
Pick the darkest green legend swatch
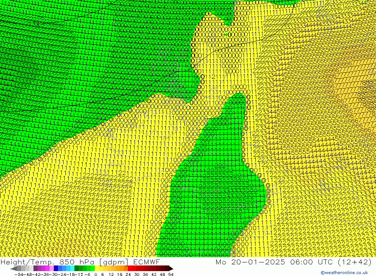point(76,268)
